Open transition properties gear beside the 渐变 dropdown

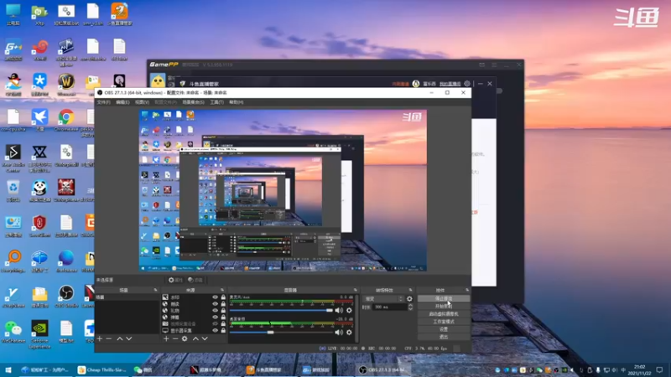pos(409,299)
